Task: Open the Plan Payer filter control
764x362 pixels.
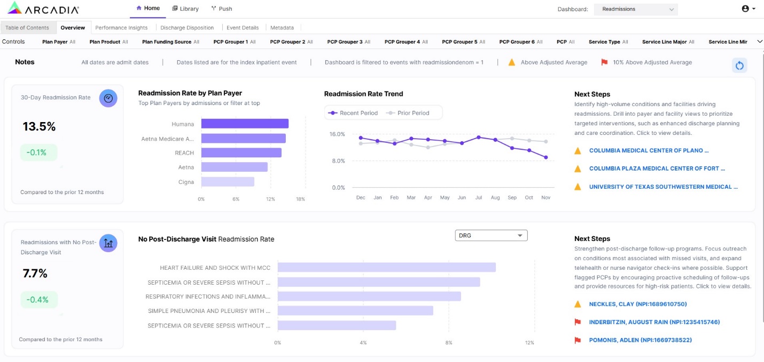Action: pyautogui.click(x=59, y=42)
